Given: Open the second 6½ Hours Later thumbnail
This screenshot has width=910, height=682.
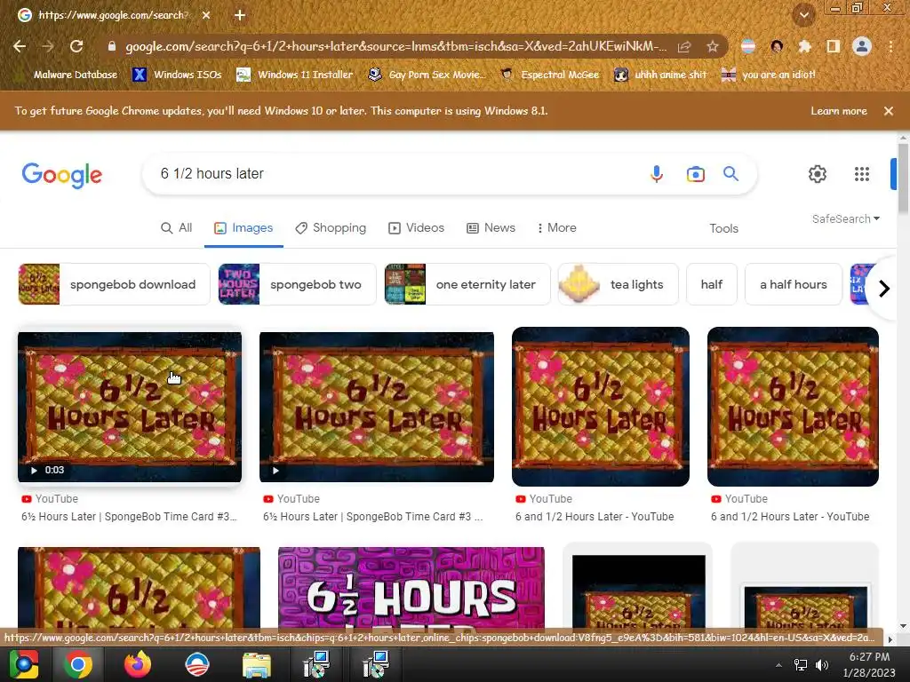Looking at the screenshot, I should pyautogui.click(x=377, y=407).
